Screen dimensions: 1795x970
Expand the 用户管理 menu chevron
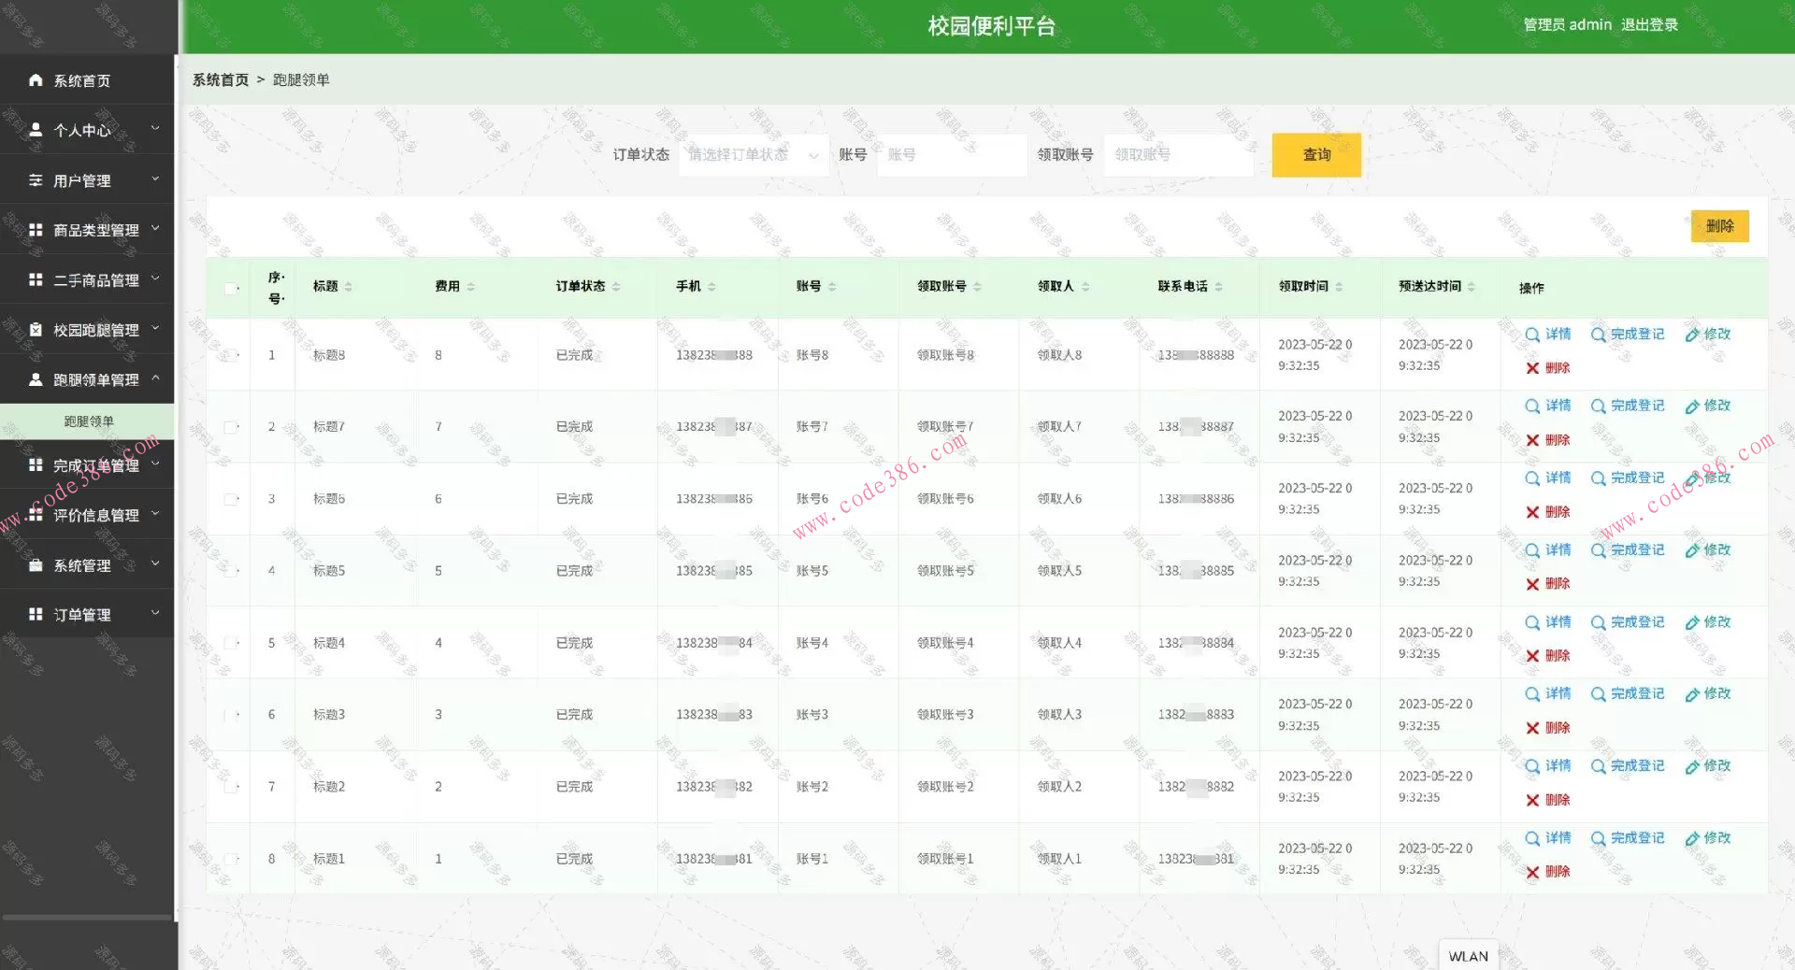(x=155, y=178)
